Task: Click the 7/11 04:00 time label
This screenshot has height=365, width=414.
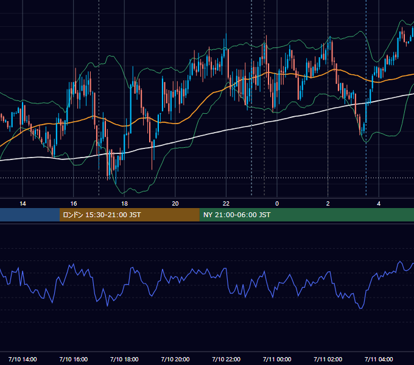Action: [379, 359]
